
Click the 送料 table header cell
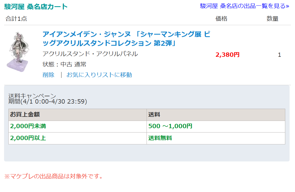(216, 115)
